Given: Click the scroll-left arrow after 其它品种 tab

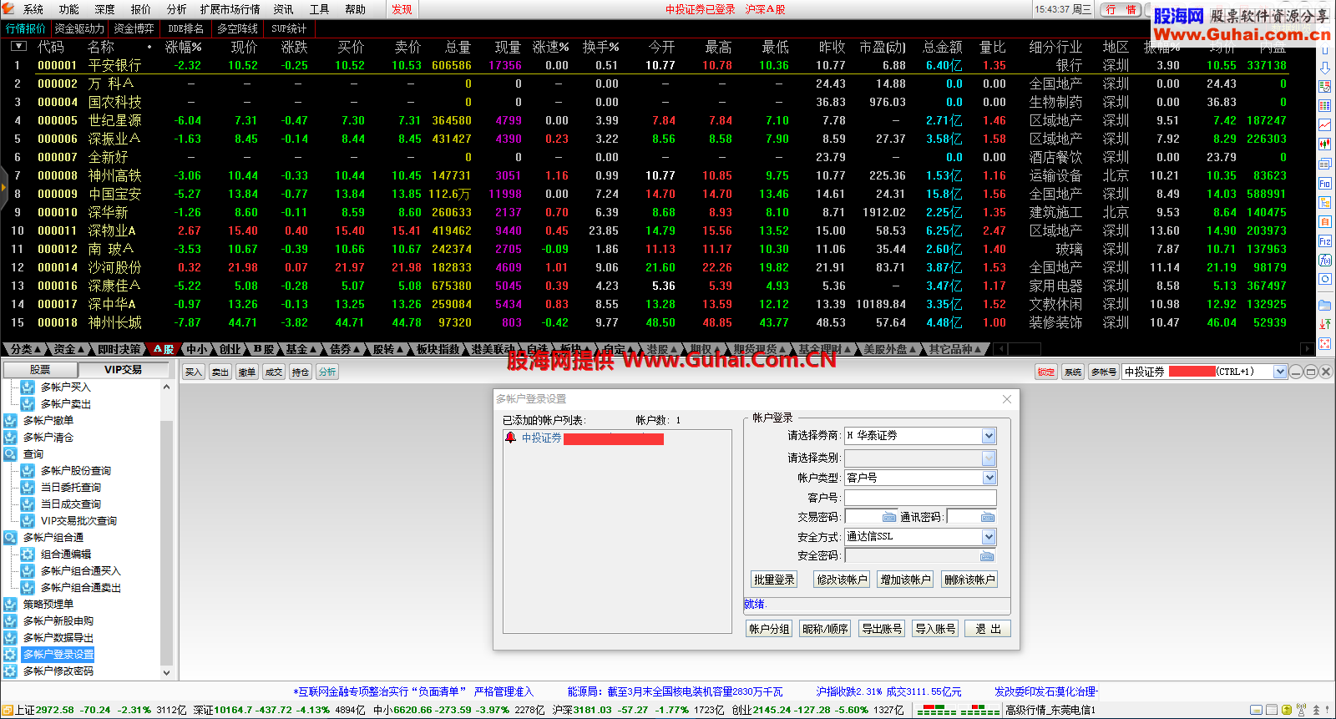Looking at the screenshot, I should pyautogui.click(x=1001, y=349).
